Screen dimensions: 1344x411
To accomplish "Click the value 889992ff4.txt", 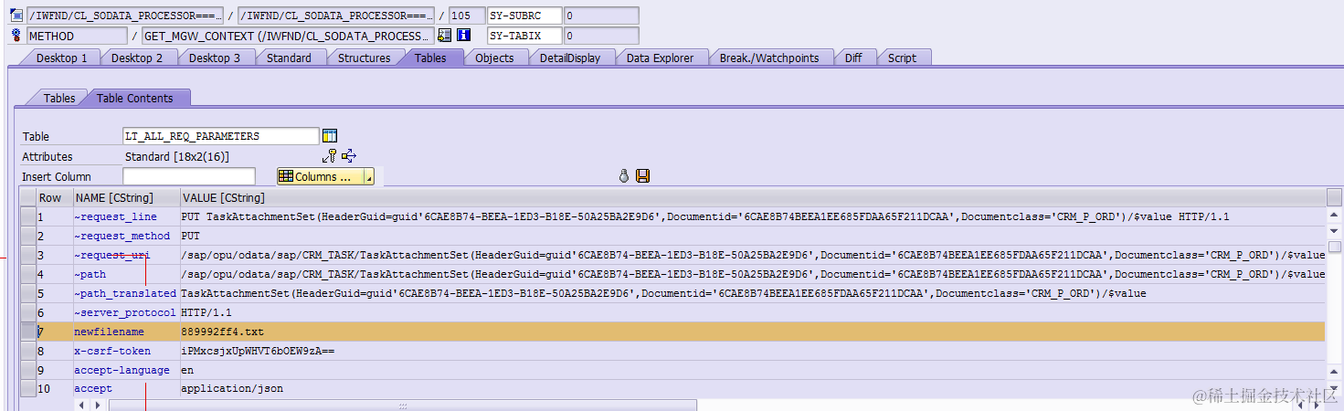I will (x=222, y=332).
